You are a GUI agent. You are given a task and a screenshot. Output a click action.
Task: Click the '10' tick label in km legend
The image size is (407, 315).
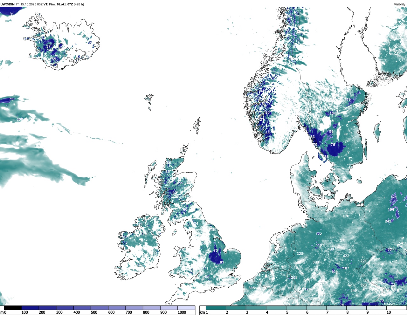[389, 312]
